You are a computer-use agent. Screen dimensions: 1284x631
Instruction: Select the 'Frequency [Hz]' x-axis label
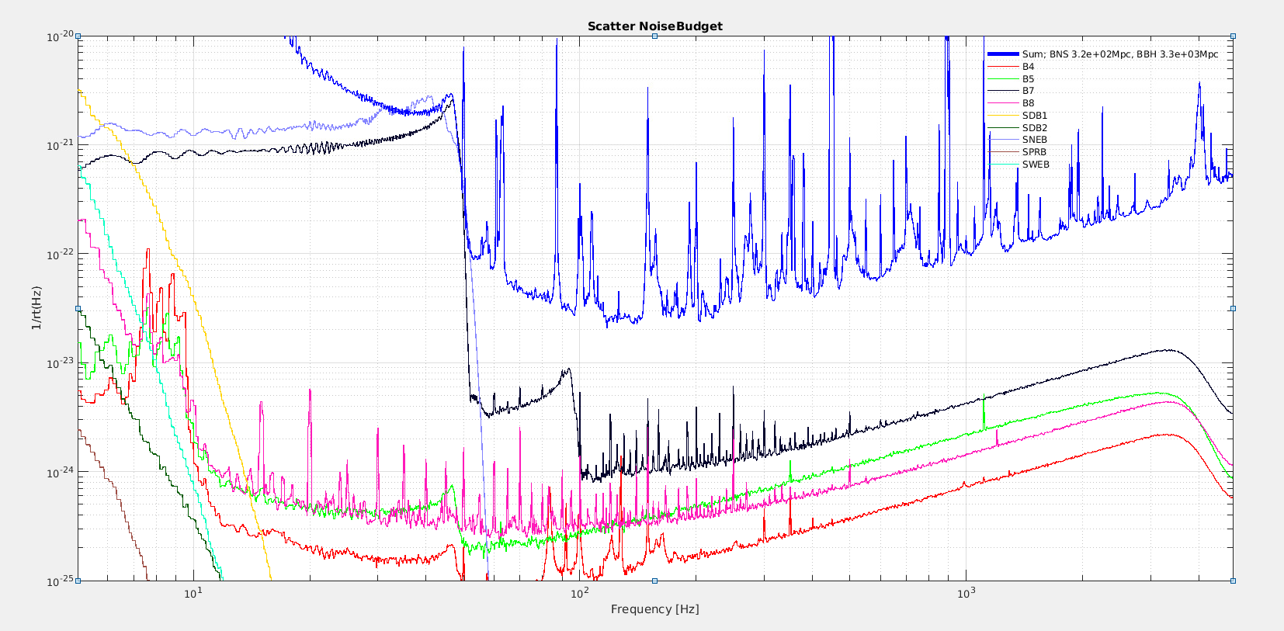pos(654,609)
